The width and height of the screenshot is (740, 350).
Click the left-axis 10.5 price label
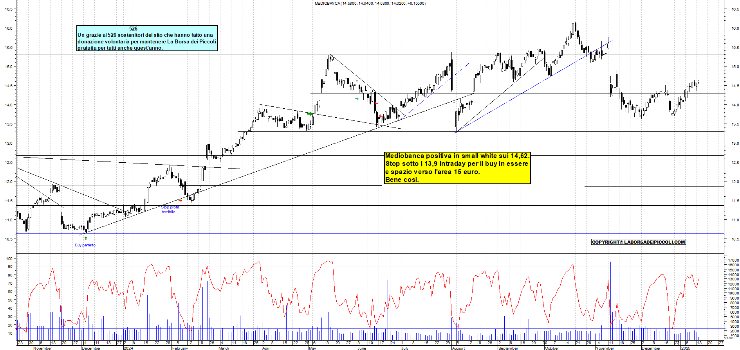click(9, 239)
